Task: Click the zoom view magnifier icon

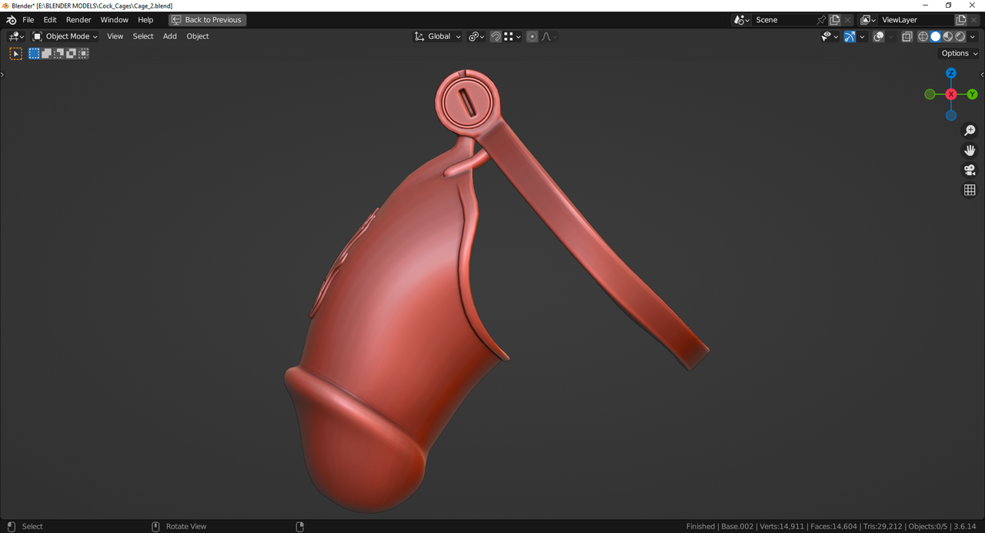Action: pyautogui.click(x=970, y=131)
